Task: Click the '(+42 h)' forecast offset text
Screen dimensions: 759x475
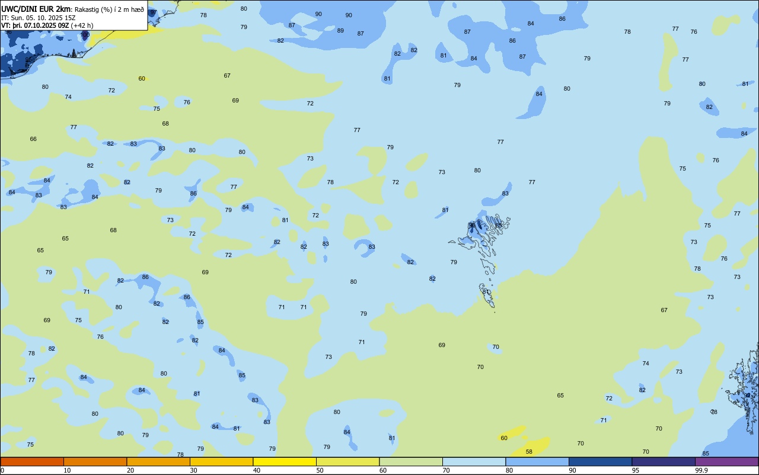Action: pos(82,25)
